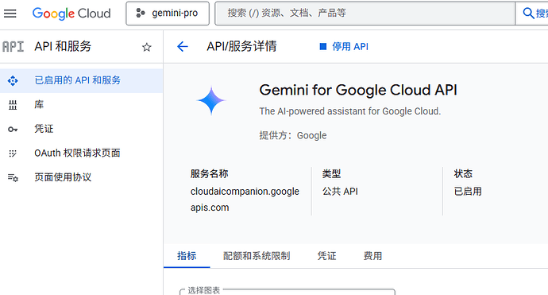Image resolution: width=548 pixels, height=295 pixels.
Task: Pin API 和服务 with star icon
Action: click(x=147, y=47)
